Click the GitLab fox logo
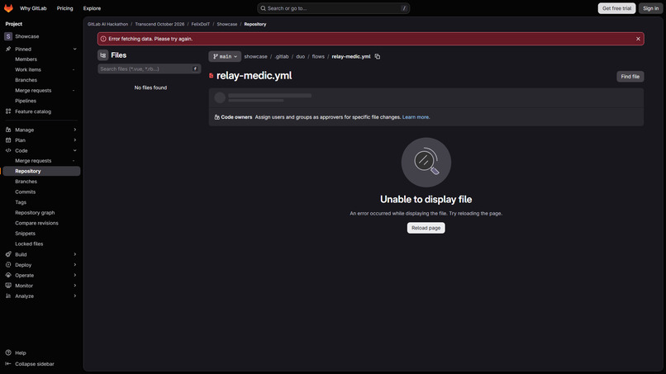 point(8,8)
